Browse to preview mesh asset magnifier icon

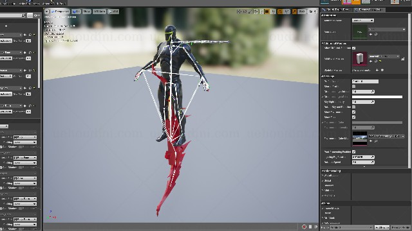point(376,62)
